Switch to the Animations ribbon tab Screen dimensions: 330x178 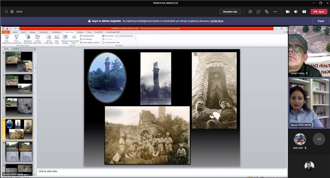pos(56,32)
